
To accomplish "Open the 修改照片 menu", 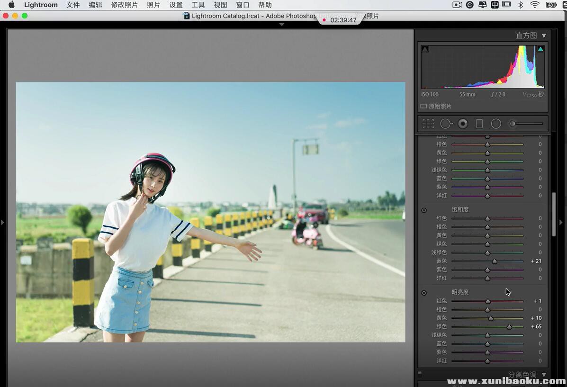I will (124, 5).
